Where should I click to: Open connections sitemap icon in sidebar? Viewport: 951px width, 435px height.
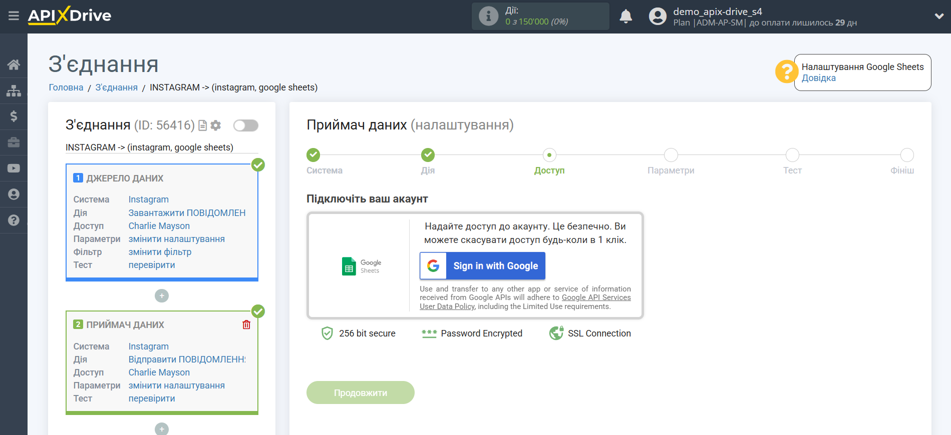pos(14,90)
